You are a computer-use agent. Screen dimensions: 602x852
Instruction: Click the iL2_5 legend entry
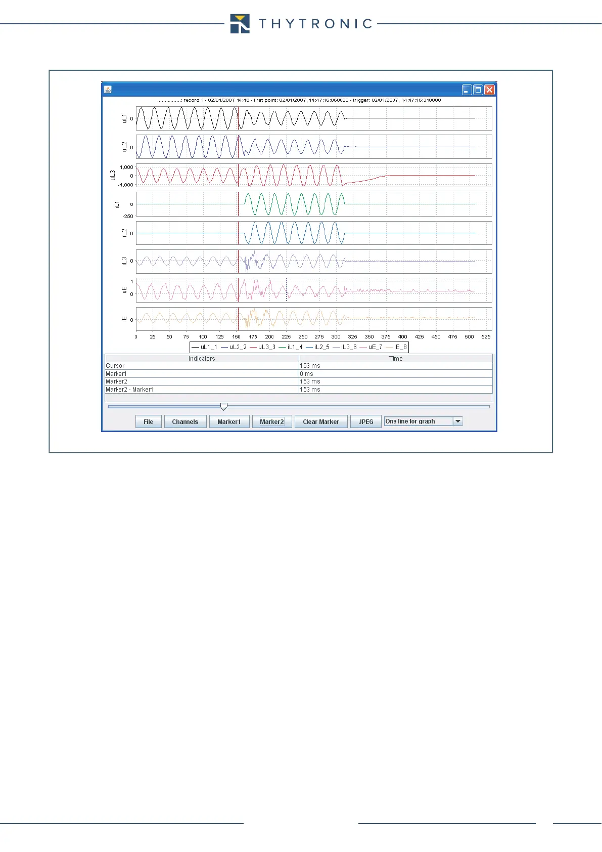(x=317, y=347)
